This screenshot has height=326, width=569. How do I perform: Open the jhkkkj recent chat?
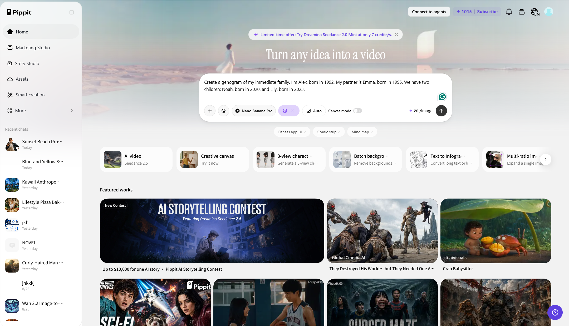(41, 286)
